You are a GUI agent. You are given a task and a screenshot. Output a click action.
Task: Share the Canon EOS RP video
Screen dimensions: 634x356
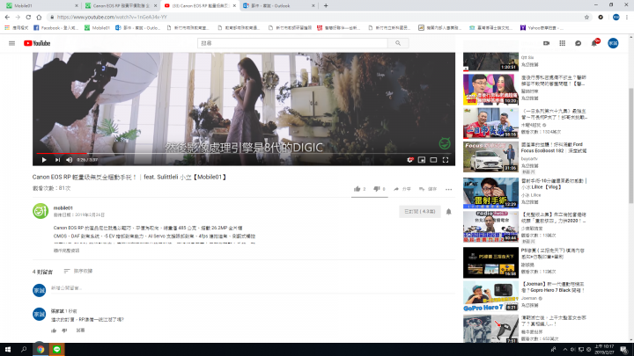pyautogui.click(x=402, y=189)
